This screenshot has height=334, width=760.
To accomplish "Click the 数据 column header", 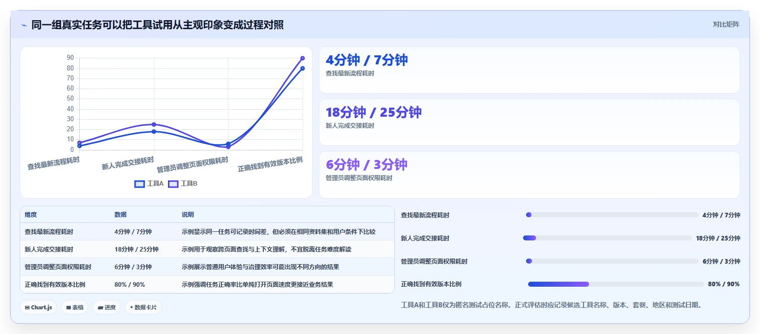I will point(121,214).
